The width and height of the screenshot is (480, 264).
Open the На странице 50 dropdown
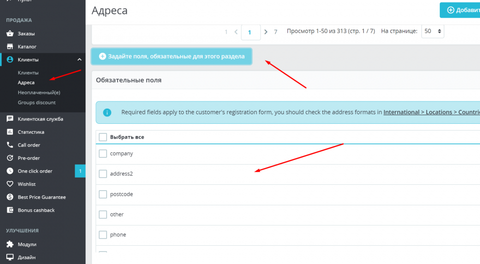click(x=432, y=31)
